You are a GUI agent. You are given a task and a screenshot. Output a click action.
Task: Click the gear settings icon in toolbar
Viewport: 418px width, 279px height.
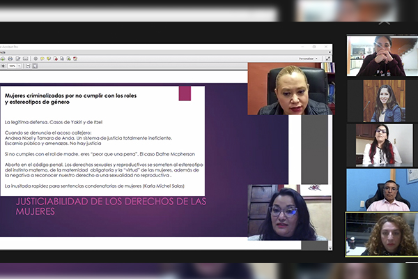36,59
